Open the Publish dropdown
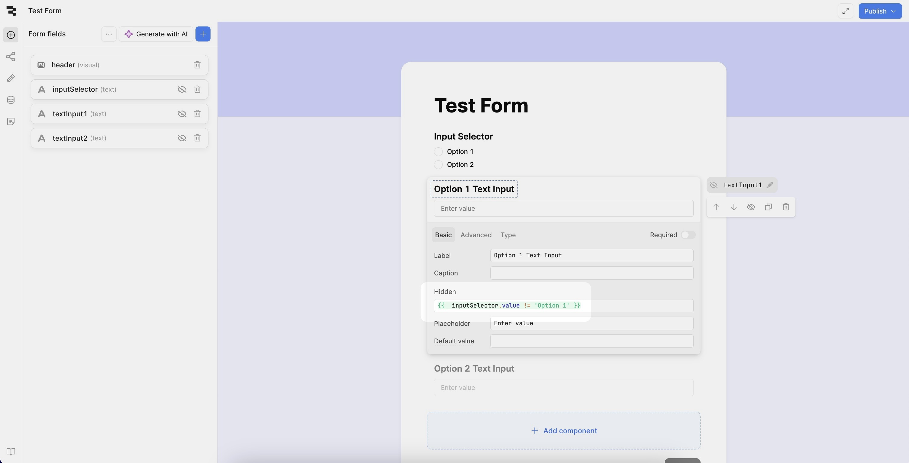The height and width of the screenshot is (463, 909). point(880,11)
